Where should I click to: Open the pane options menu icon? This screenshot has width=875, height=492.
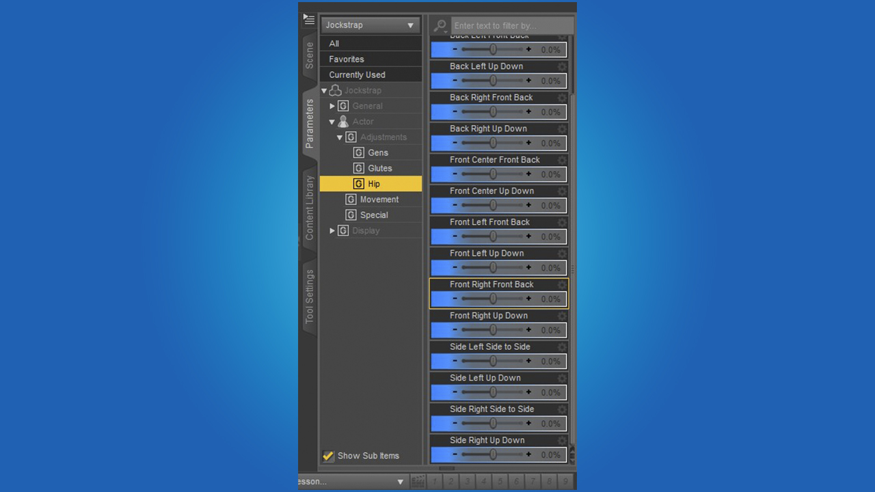point(309,20)
